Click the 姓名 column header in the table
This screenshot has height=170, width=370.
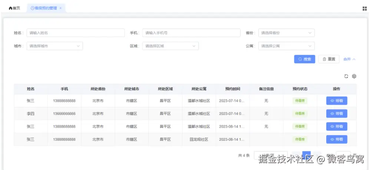(x=31, y=89)
